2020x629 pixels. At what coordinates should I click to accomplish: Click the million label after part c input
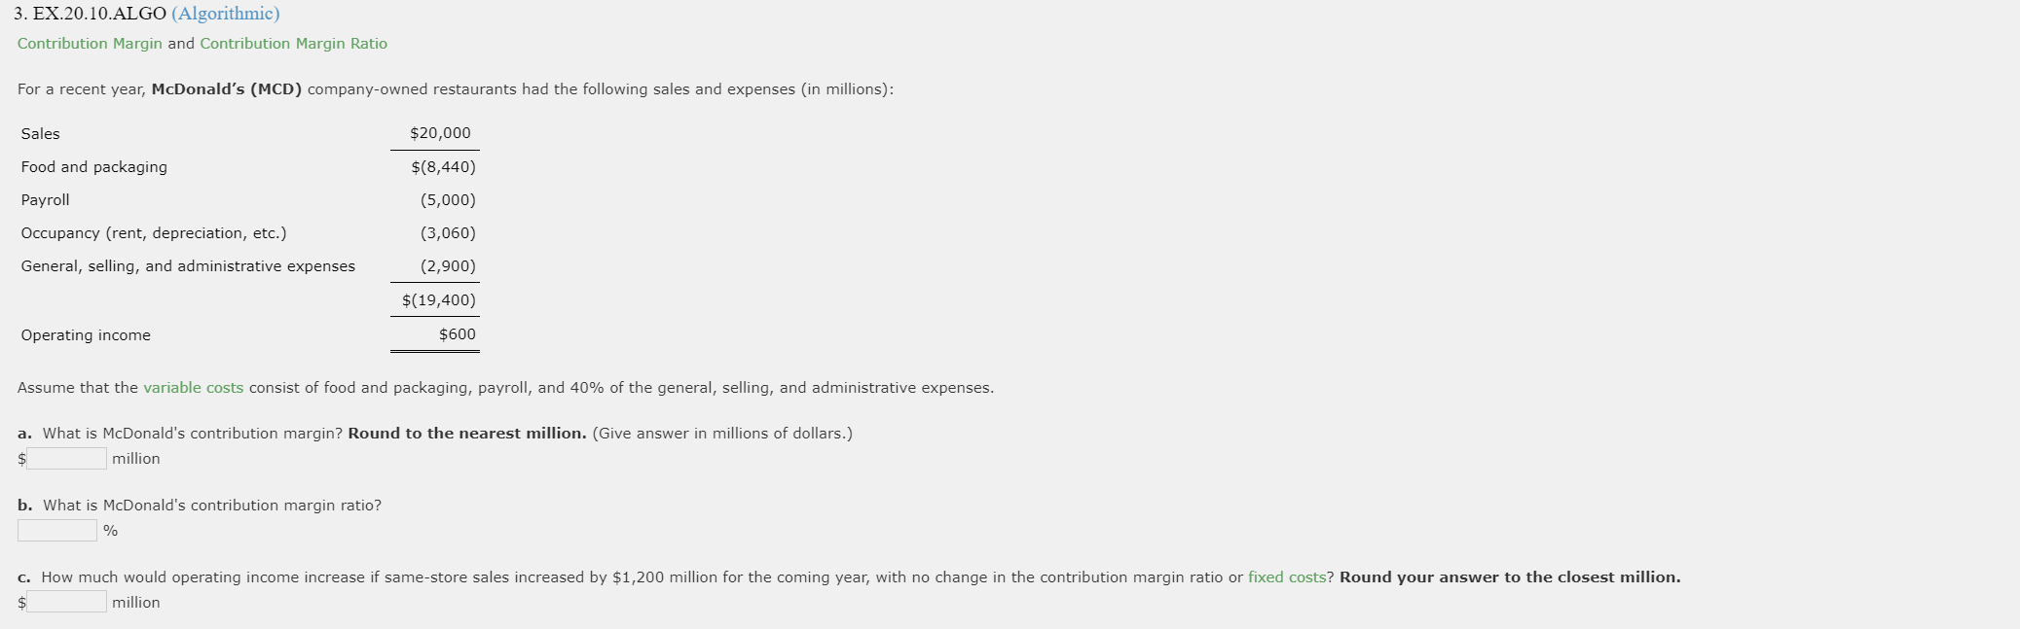coord(136,602)
